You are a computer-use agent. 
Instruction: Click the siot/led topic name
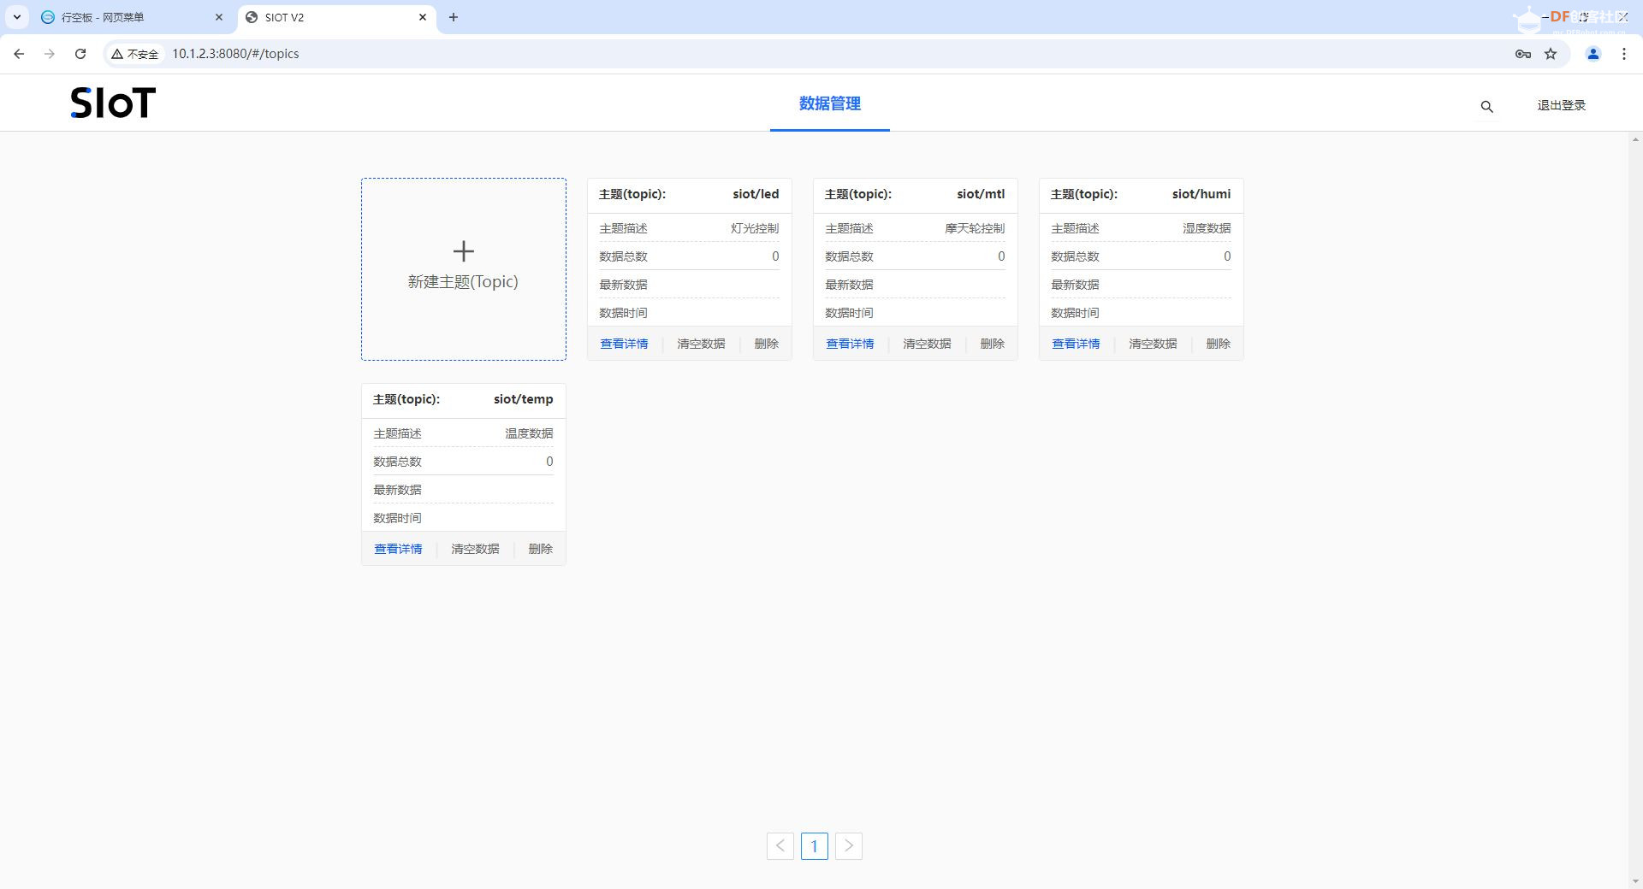tap(756, 194)
